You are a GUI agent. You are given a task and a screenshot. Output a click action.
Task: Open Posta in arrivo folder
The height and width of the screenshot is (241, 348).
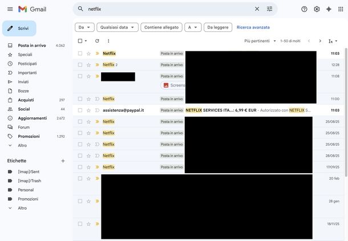pyautogui.click(x=32, y=46)
